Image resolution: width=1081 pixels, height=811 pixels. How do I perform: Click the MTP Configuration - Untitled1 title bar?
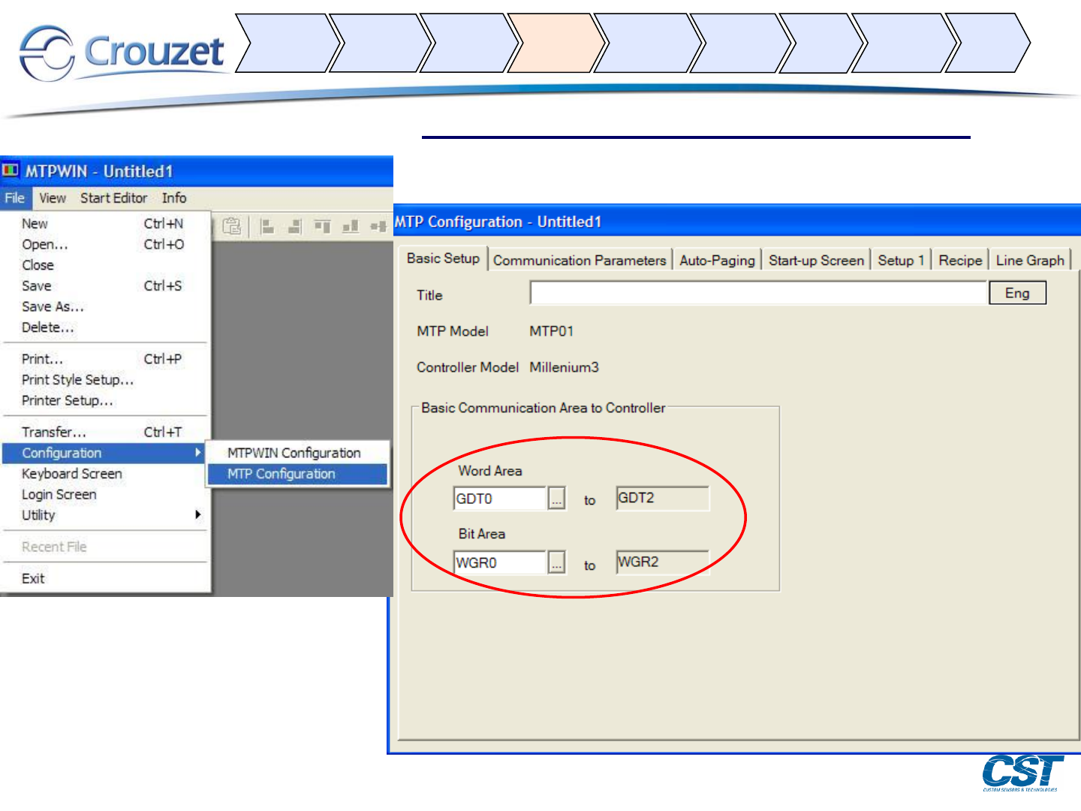[736, 222]
